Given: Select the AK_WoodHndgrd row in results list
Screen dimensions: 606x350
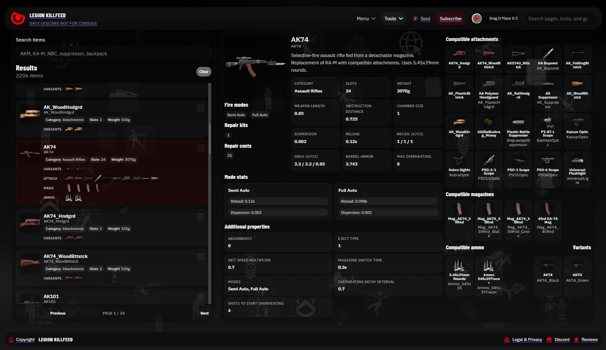Looking at the screenshot, I should [x=112, y=119].
